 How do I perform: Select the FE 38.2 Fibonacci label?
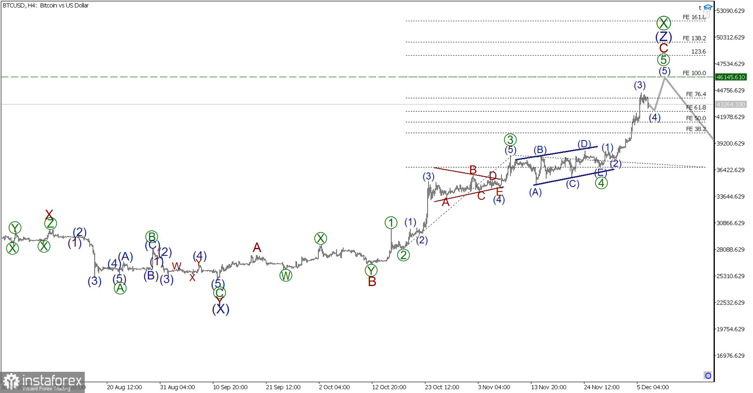tap(696, 129)
